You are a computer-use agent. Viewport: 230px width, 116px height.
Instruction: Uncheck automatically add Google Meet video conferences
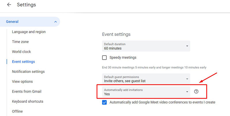point(104,102)
